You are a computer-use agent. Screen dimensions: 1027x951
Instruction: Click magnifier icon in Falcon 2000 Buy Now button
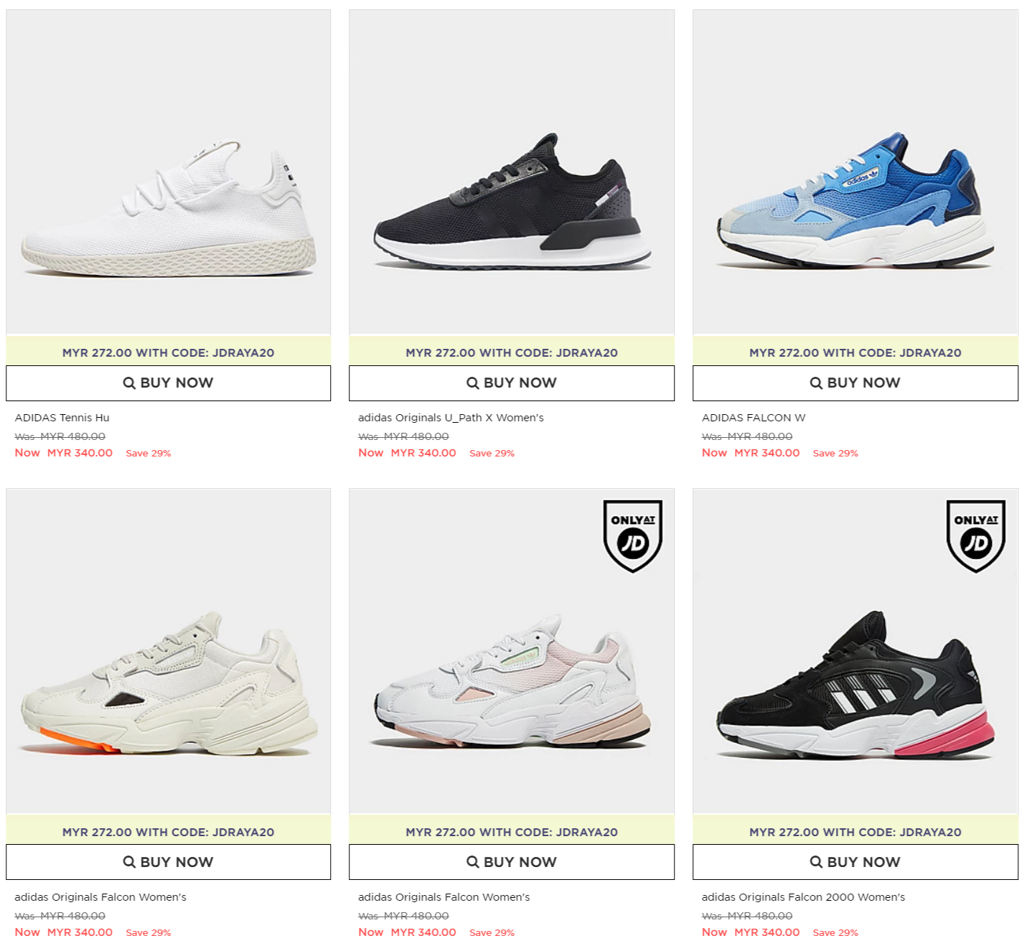pos(816,862)
